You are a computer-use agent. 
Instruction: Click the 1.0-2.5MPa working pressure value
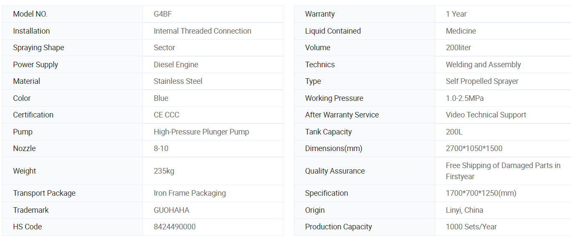pos(465,98)
